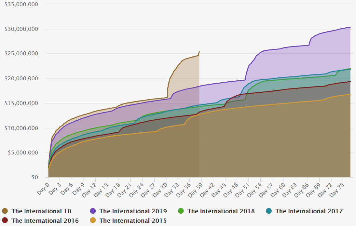Click the "Day 12" x-axis label
356x226 pixels.
89,190
